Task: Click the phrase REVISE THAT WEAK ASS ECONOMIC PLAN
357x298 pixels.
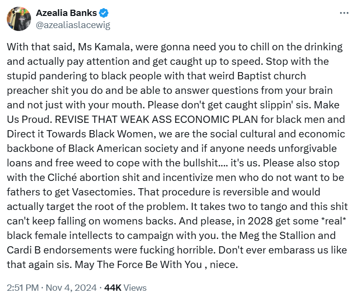Action: (156, 119)
